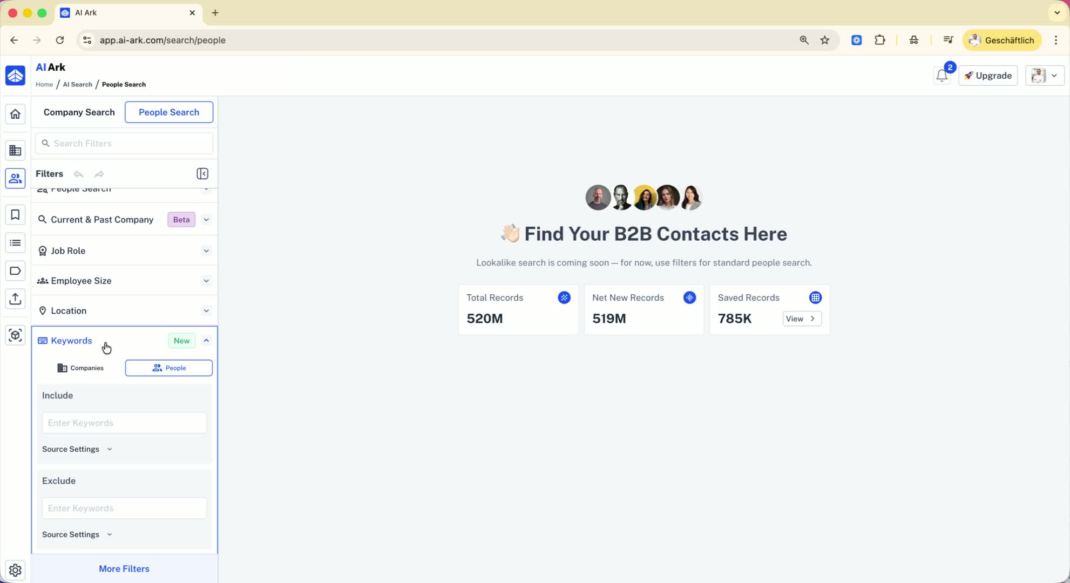Collapse the Keywords filter chevron
1070x583 pixels.
click(206, 341)
